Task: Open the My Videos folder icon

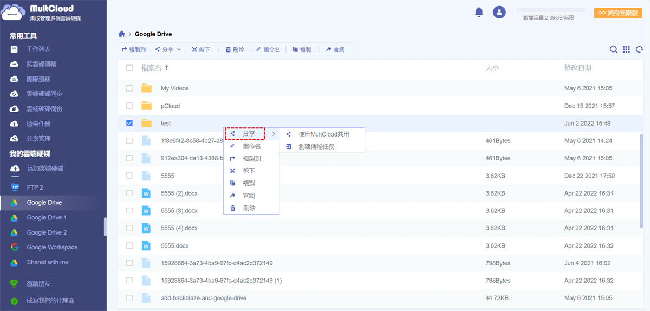Action: coord(146,88)
